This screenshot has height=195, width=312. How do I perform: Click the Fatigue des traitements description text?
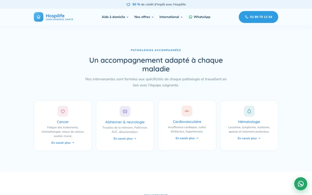point(63,132)
